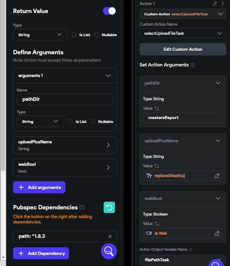230x266 pixels.
Task: Toggle the Return Value switch
Action: coord(109,11)
